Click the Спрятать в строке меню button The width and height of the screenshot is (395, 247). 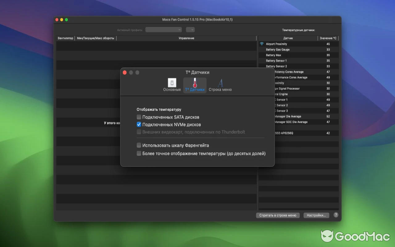(277, 215)
